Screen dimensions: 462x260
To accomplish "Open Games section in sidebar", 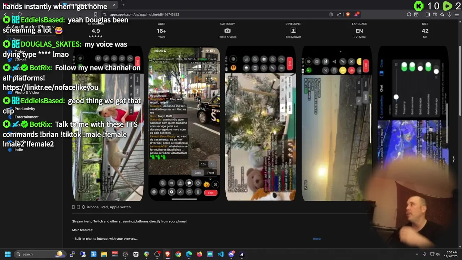I will tap(20, 60).
